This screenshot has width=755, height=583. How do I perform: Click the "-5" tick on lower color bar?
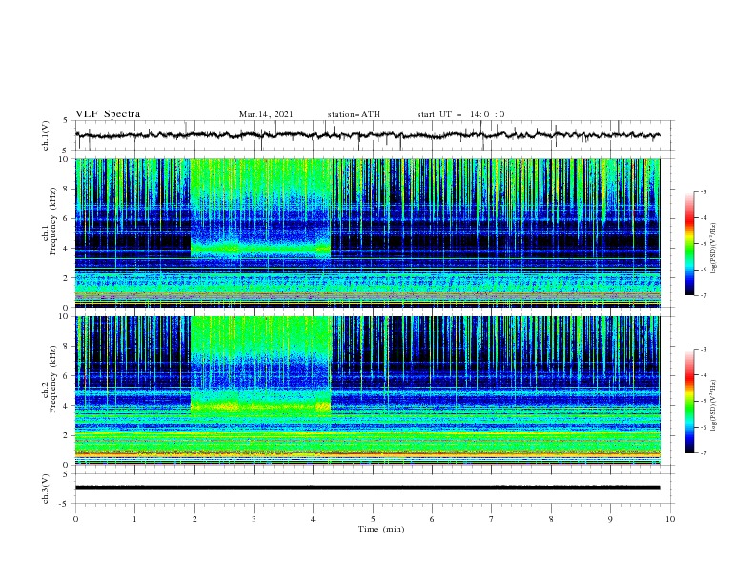[704, 401]
